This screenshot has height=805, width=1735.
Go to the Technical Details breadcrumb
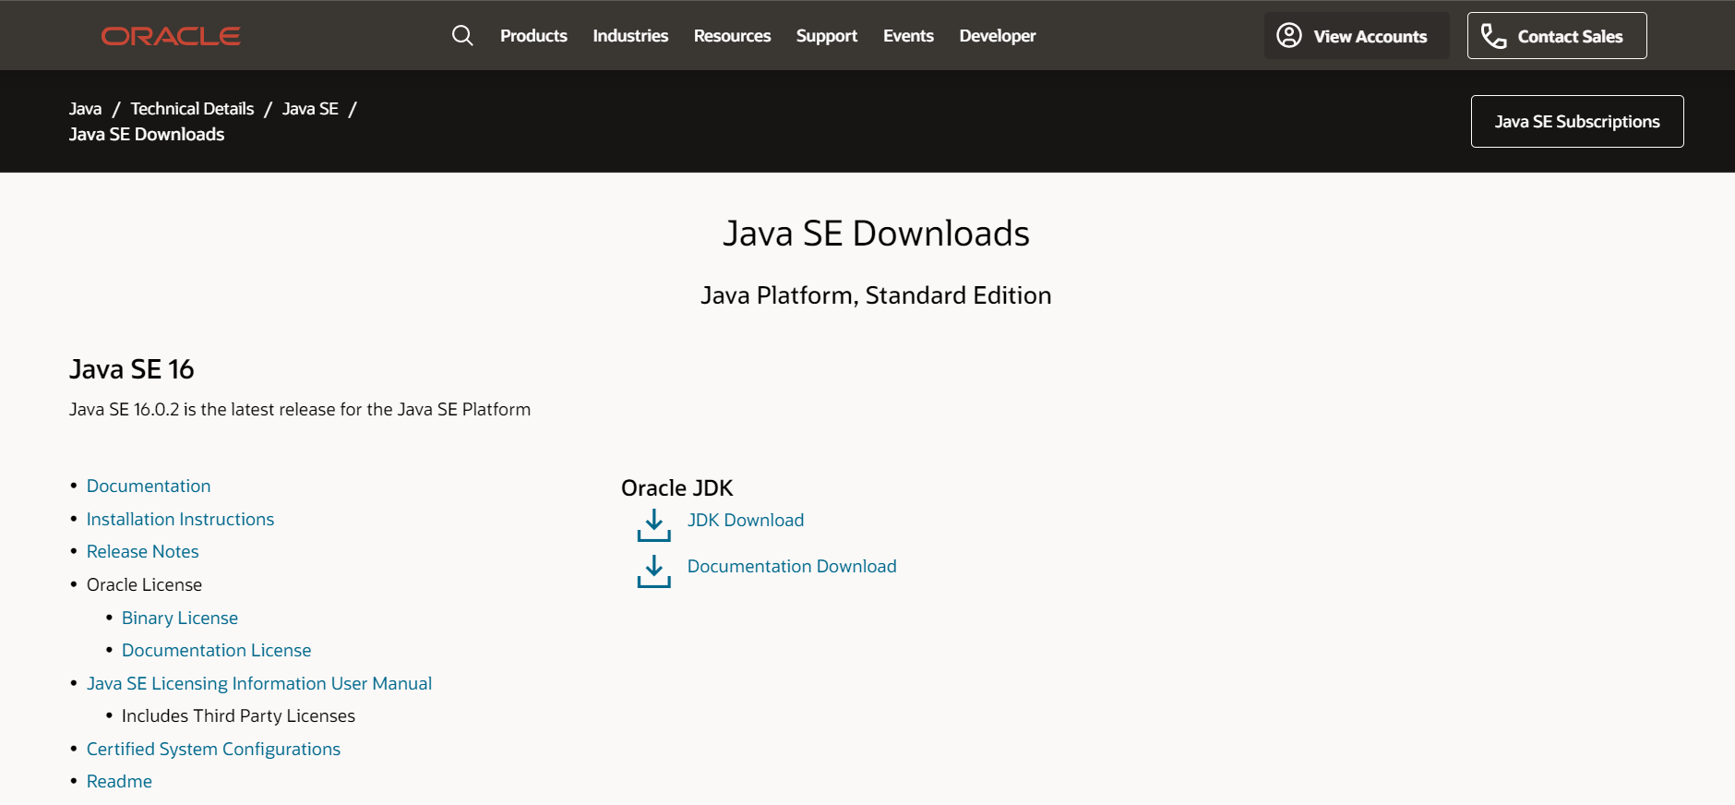(192, 109)
